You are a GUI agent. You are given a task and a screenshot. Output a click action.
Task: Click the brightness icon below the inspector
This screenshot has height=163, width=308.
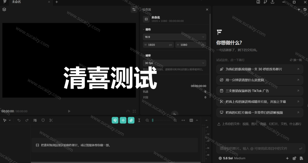coord(174,114)
